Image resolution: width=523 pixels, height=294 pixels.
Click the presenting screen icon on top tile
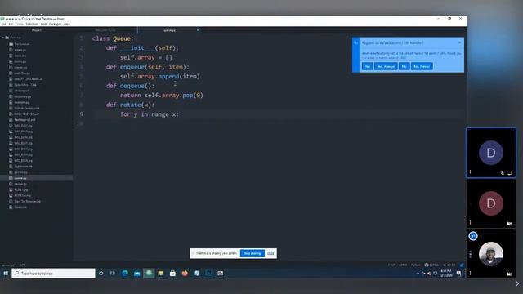click(509, 172)
